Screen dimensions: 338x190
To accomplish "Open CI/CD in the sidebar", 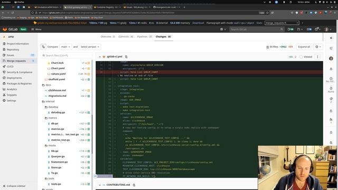I will pyautogui.click(x=10, y=66).
